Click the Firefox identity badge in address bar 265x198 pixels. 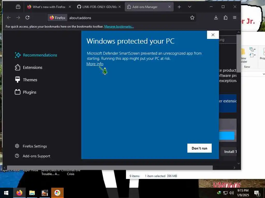click(x=57, y=18)
